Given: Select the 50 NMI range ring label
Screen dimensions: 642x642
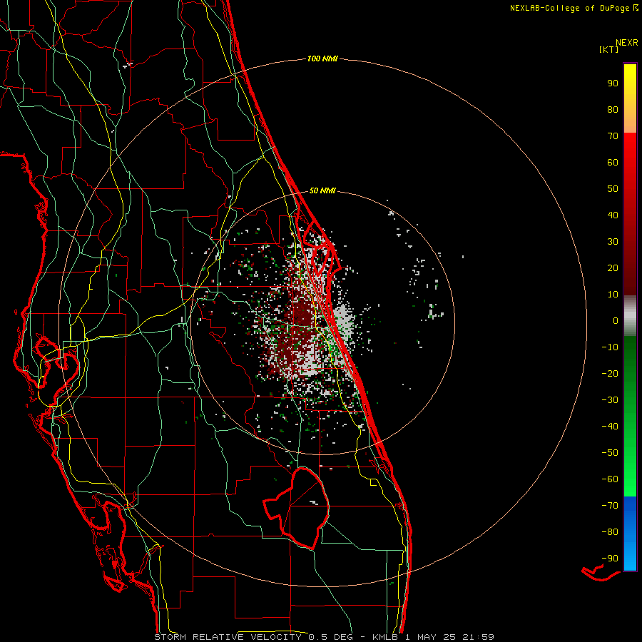Looking at the screenshot, I should (x=322, y=190).
